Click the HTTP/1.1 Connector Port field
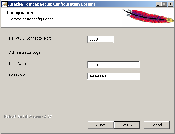This screenshot has width=175, height=134. pyautogui.click(x=100, y=39)
